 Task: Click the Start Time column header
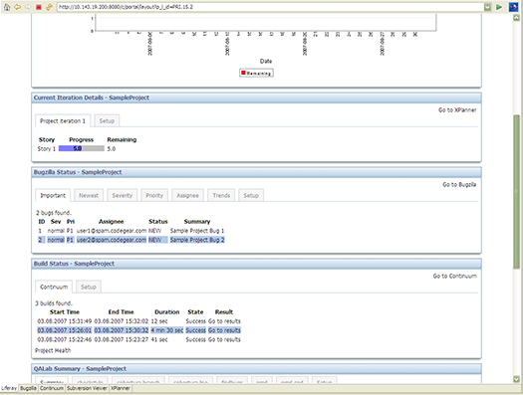[x=65, y=312]
